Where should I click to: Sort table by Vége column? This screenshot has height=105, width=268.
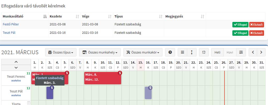[97, 16]
